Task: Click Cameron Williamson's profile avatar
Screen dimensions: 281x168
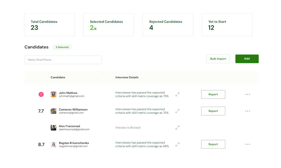Action: click(x=54, y=111)
